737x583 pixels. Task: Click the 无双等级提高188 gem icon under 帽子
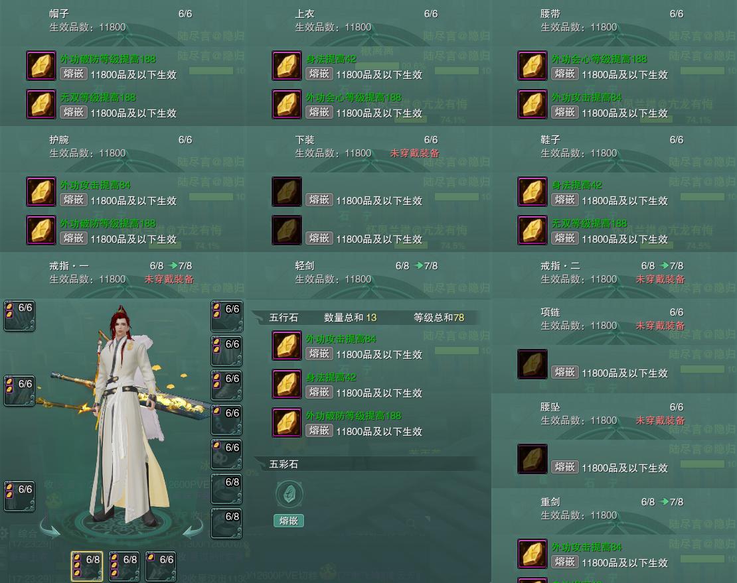click(x=41, y=104)
